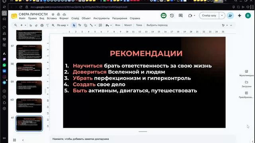The image size is (255, 143).
Task: Click the camera record icon
Action: tap(190, 15)
